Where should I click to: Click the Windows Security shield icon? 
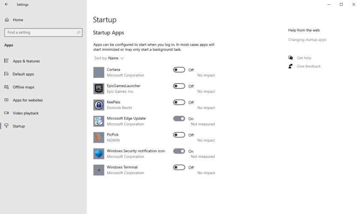click(x=99, y=154)
